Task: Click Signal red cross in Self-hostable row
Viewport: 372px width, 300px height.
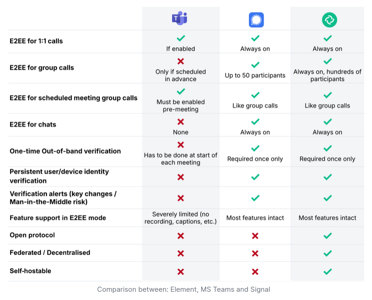Action: 255,272
